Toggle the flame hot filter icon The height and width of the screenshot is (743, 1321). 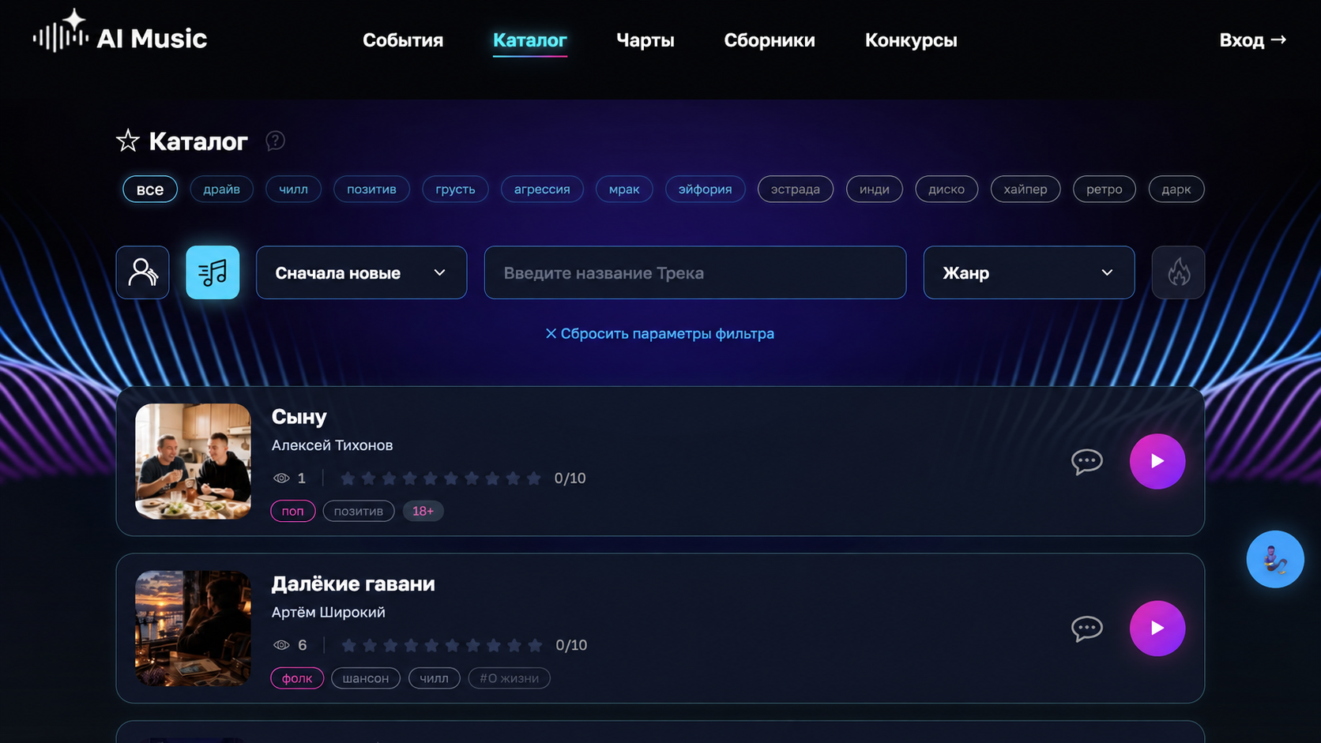coord(1178,272)
